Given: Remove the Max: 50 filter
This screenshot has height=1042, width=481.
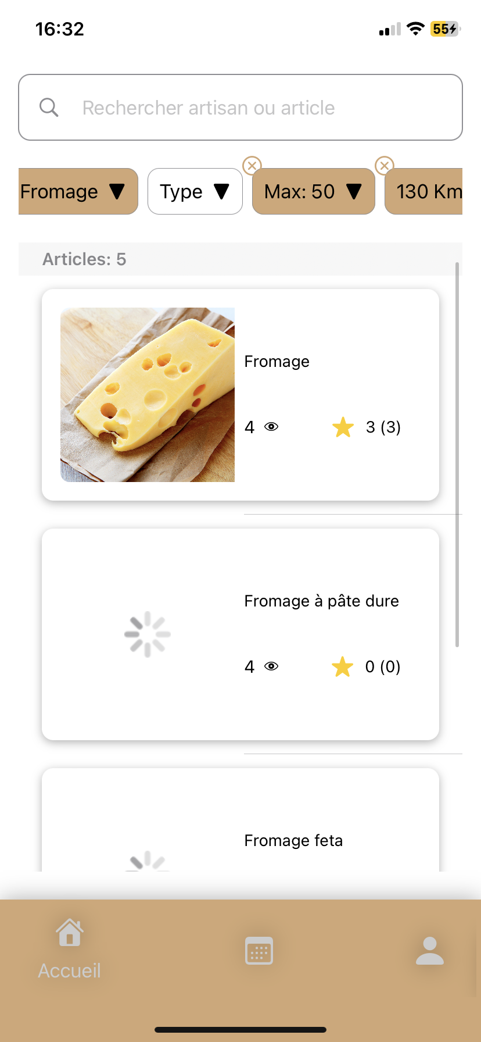Looking at the screenshot, I should pyautogui.click(x=252, y=166).
